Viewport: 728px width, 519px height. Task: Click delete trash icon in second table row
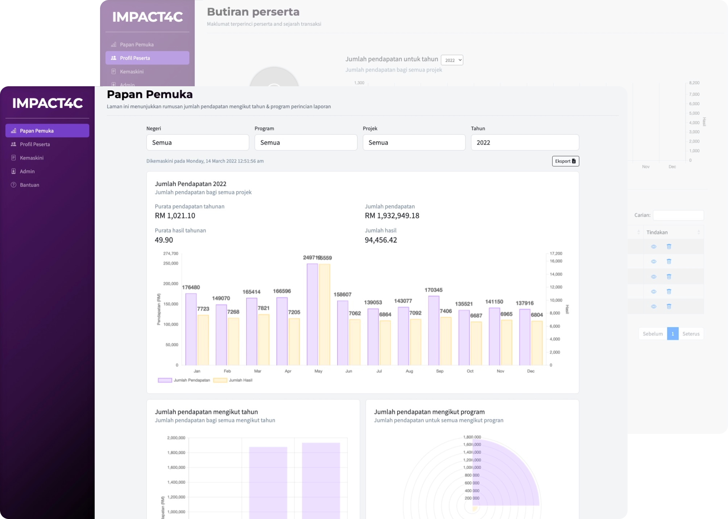click(x=669, y=261)
